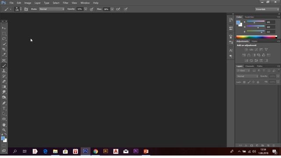Viewport: 281px width, 158px height.
Task: Open the Color panel flyout menu
Action: point(278,17)
